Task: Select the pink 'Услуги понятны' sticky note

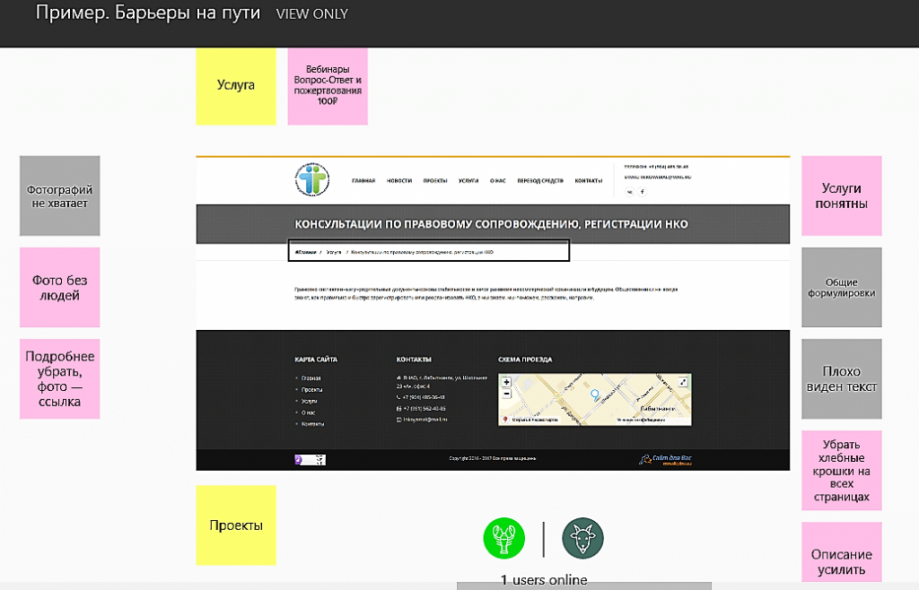Action: click(x=842, y=196)
